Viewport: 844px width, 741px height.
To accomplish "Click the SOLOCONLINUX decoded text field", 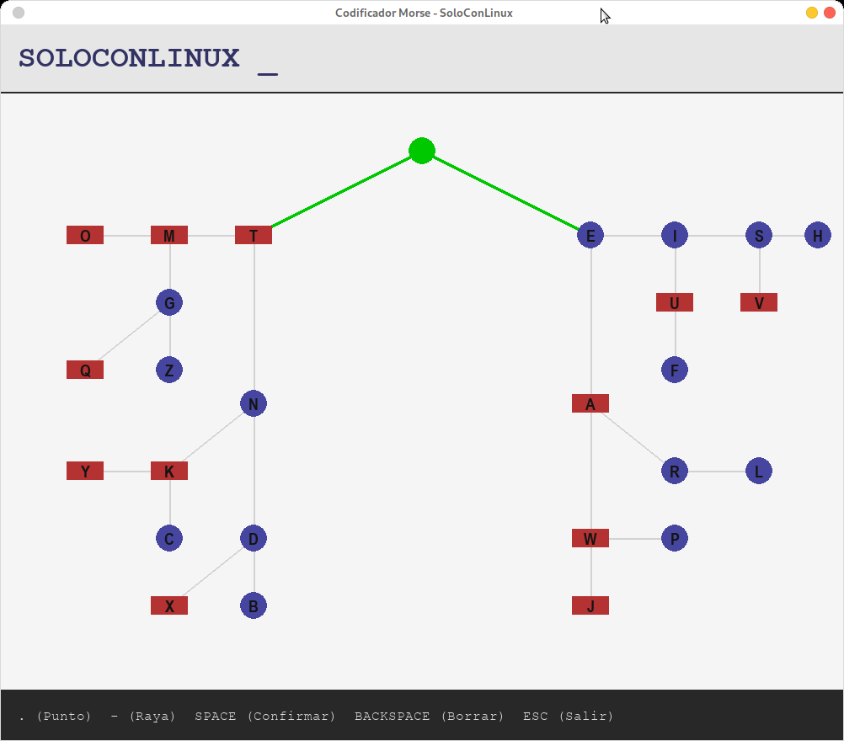I will coord(130,59).
